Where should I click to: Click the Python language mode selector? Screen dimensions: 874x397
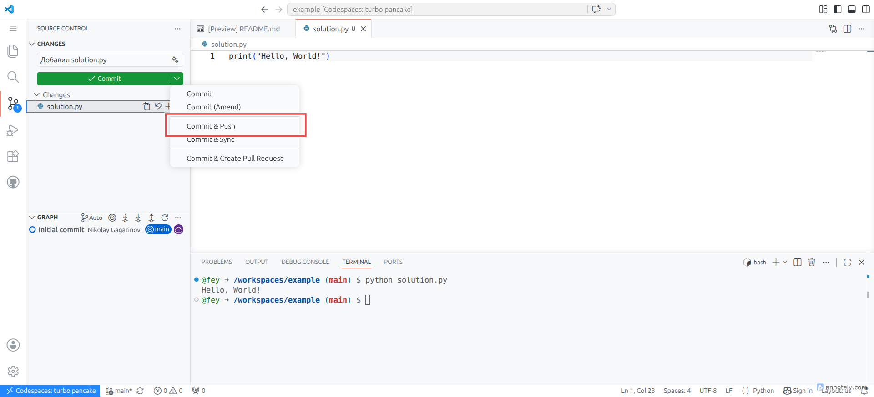[x=763, y=391]
